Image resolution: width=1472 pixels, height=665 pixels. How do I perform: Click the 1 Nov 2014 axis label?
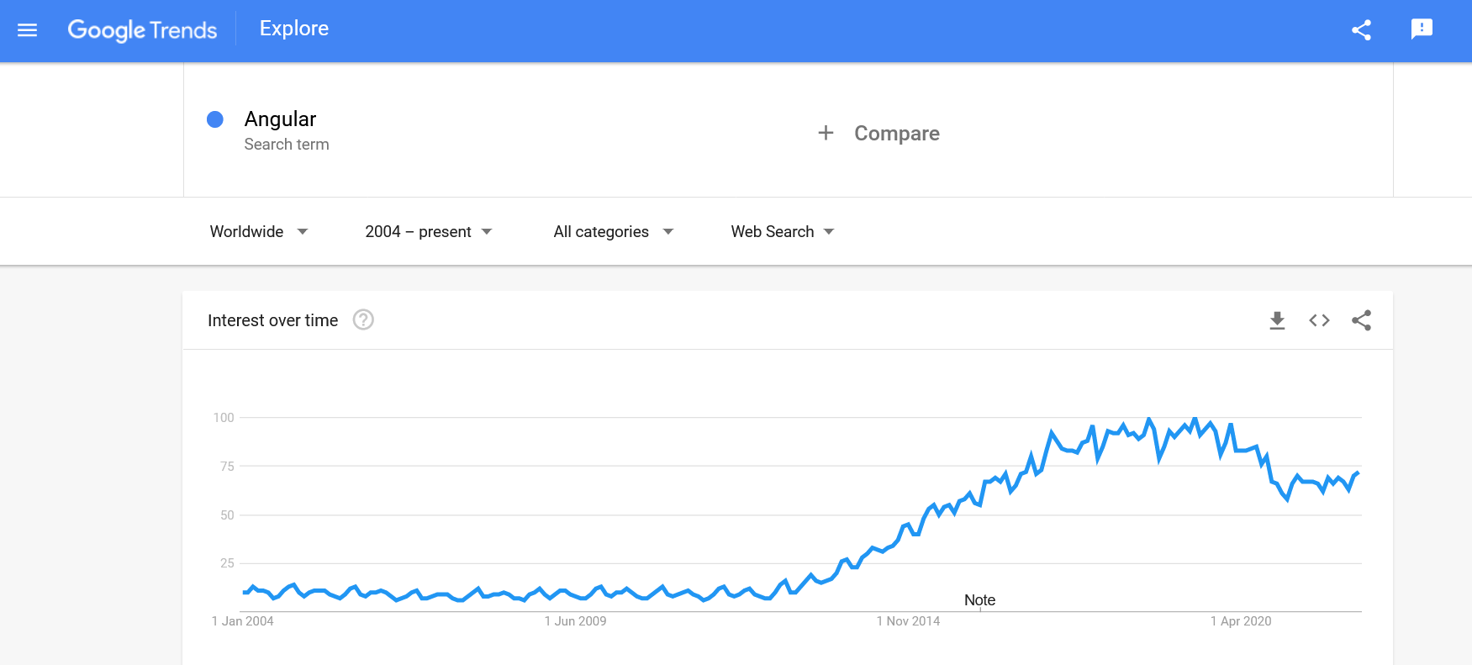[910, 621]
